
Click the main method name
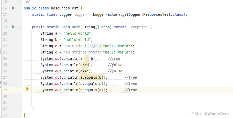76,27
